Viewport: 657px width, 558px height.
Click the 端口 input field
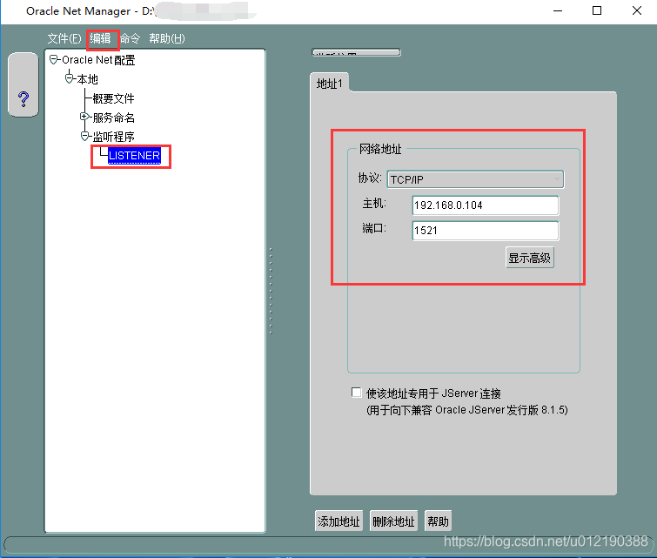[486, 231]
